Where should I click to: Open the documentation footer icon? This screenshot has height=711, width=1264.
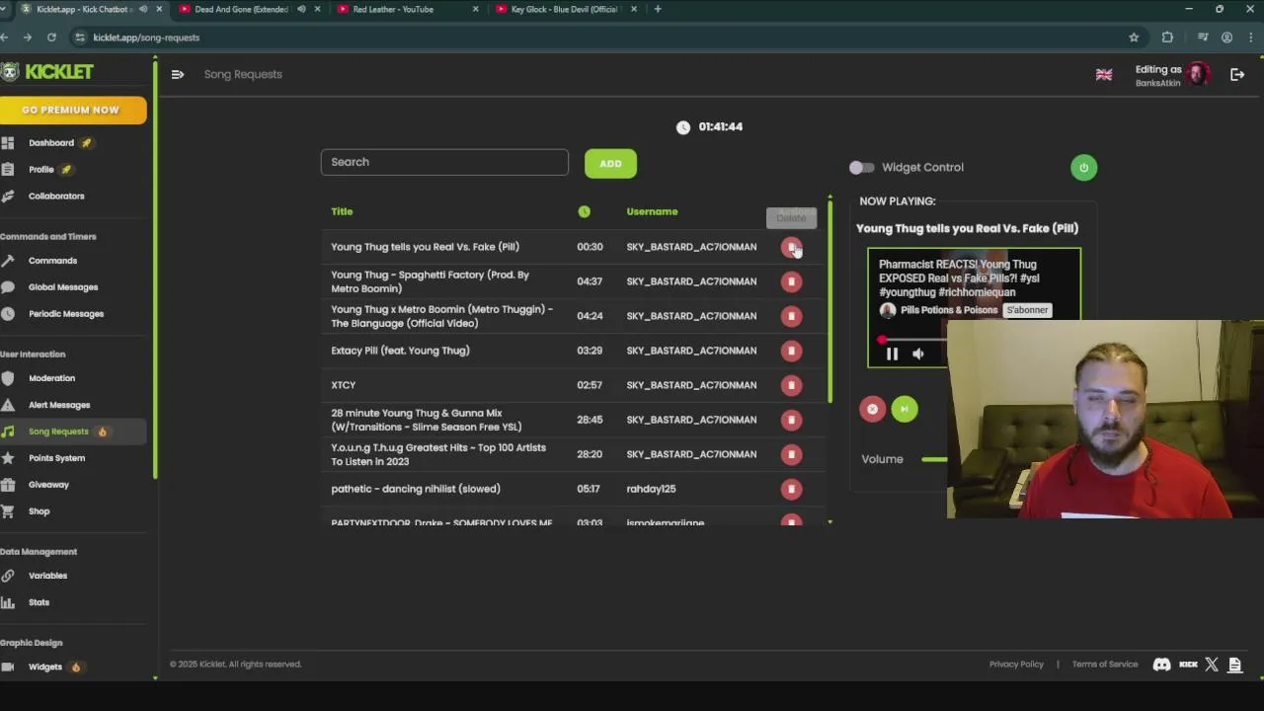click(x=1234, y=665)
